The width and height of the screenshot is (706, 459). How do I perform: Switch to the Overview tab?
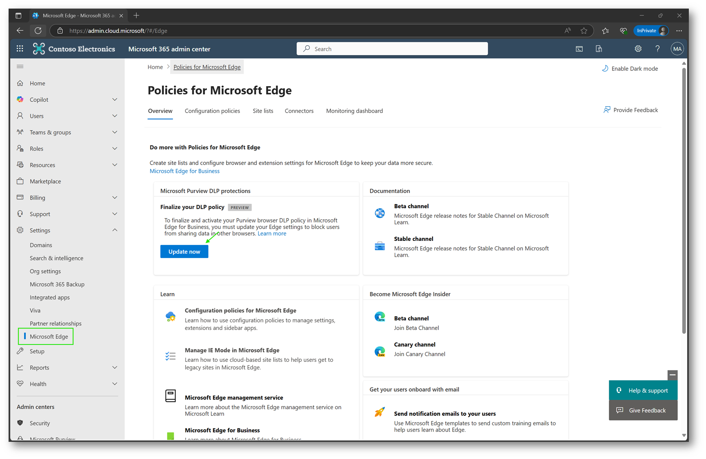click(x=160, y=111)
